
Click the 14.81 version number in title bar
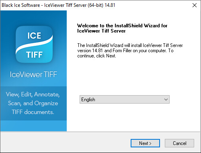110,5
